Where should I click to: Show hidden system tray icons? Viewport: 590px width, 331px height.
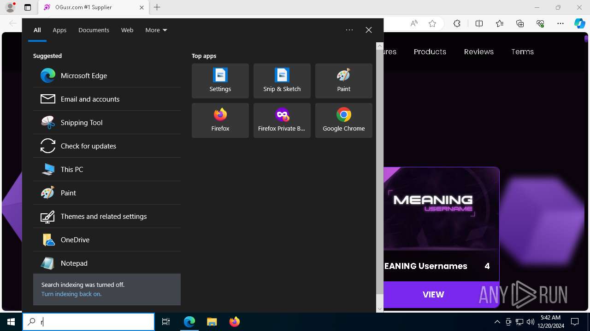click(497, 322)
